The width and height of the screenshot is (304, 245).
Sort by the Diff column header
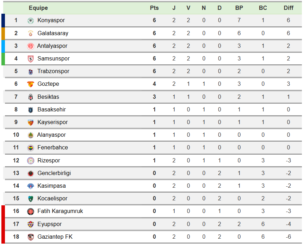(288, 8)
